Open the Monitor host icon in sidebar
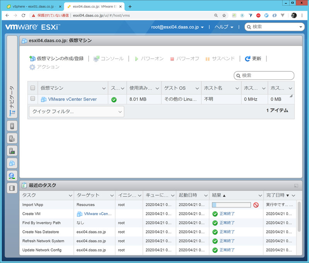 click(x=12, y=151)
